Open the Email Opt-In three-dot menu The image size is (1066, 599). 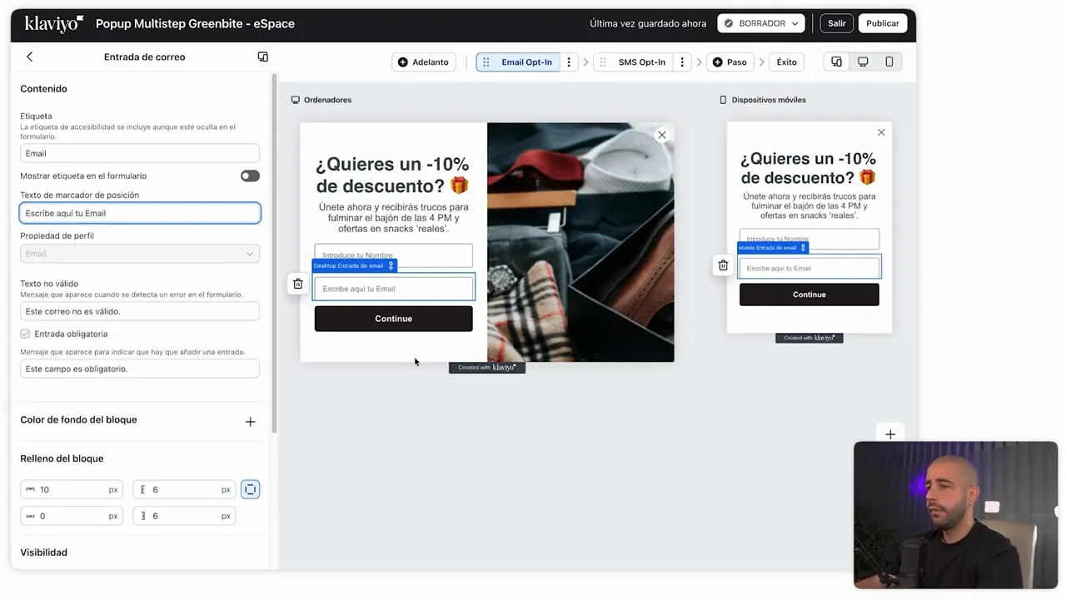[x=569, y=62]
